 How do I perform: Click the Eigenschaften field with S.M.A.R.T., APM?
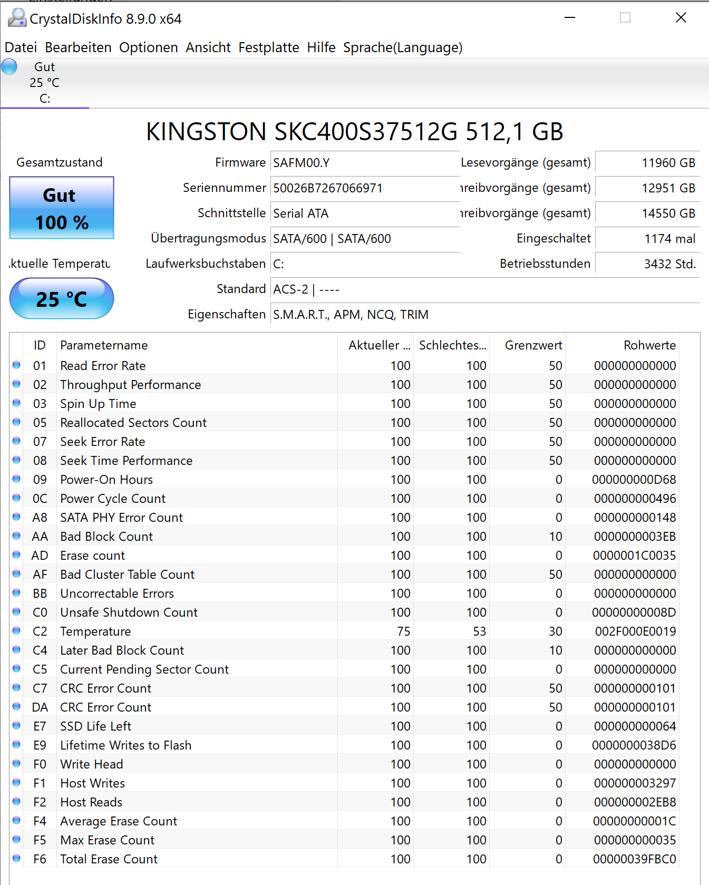[x=485, y=315]
